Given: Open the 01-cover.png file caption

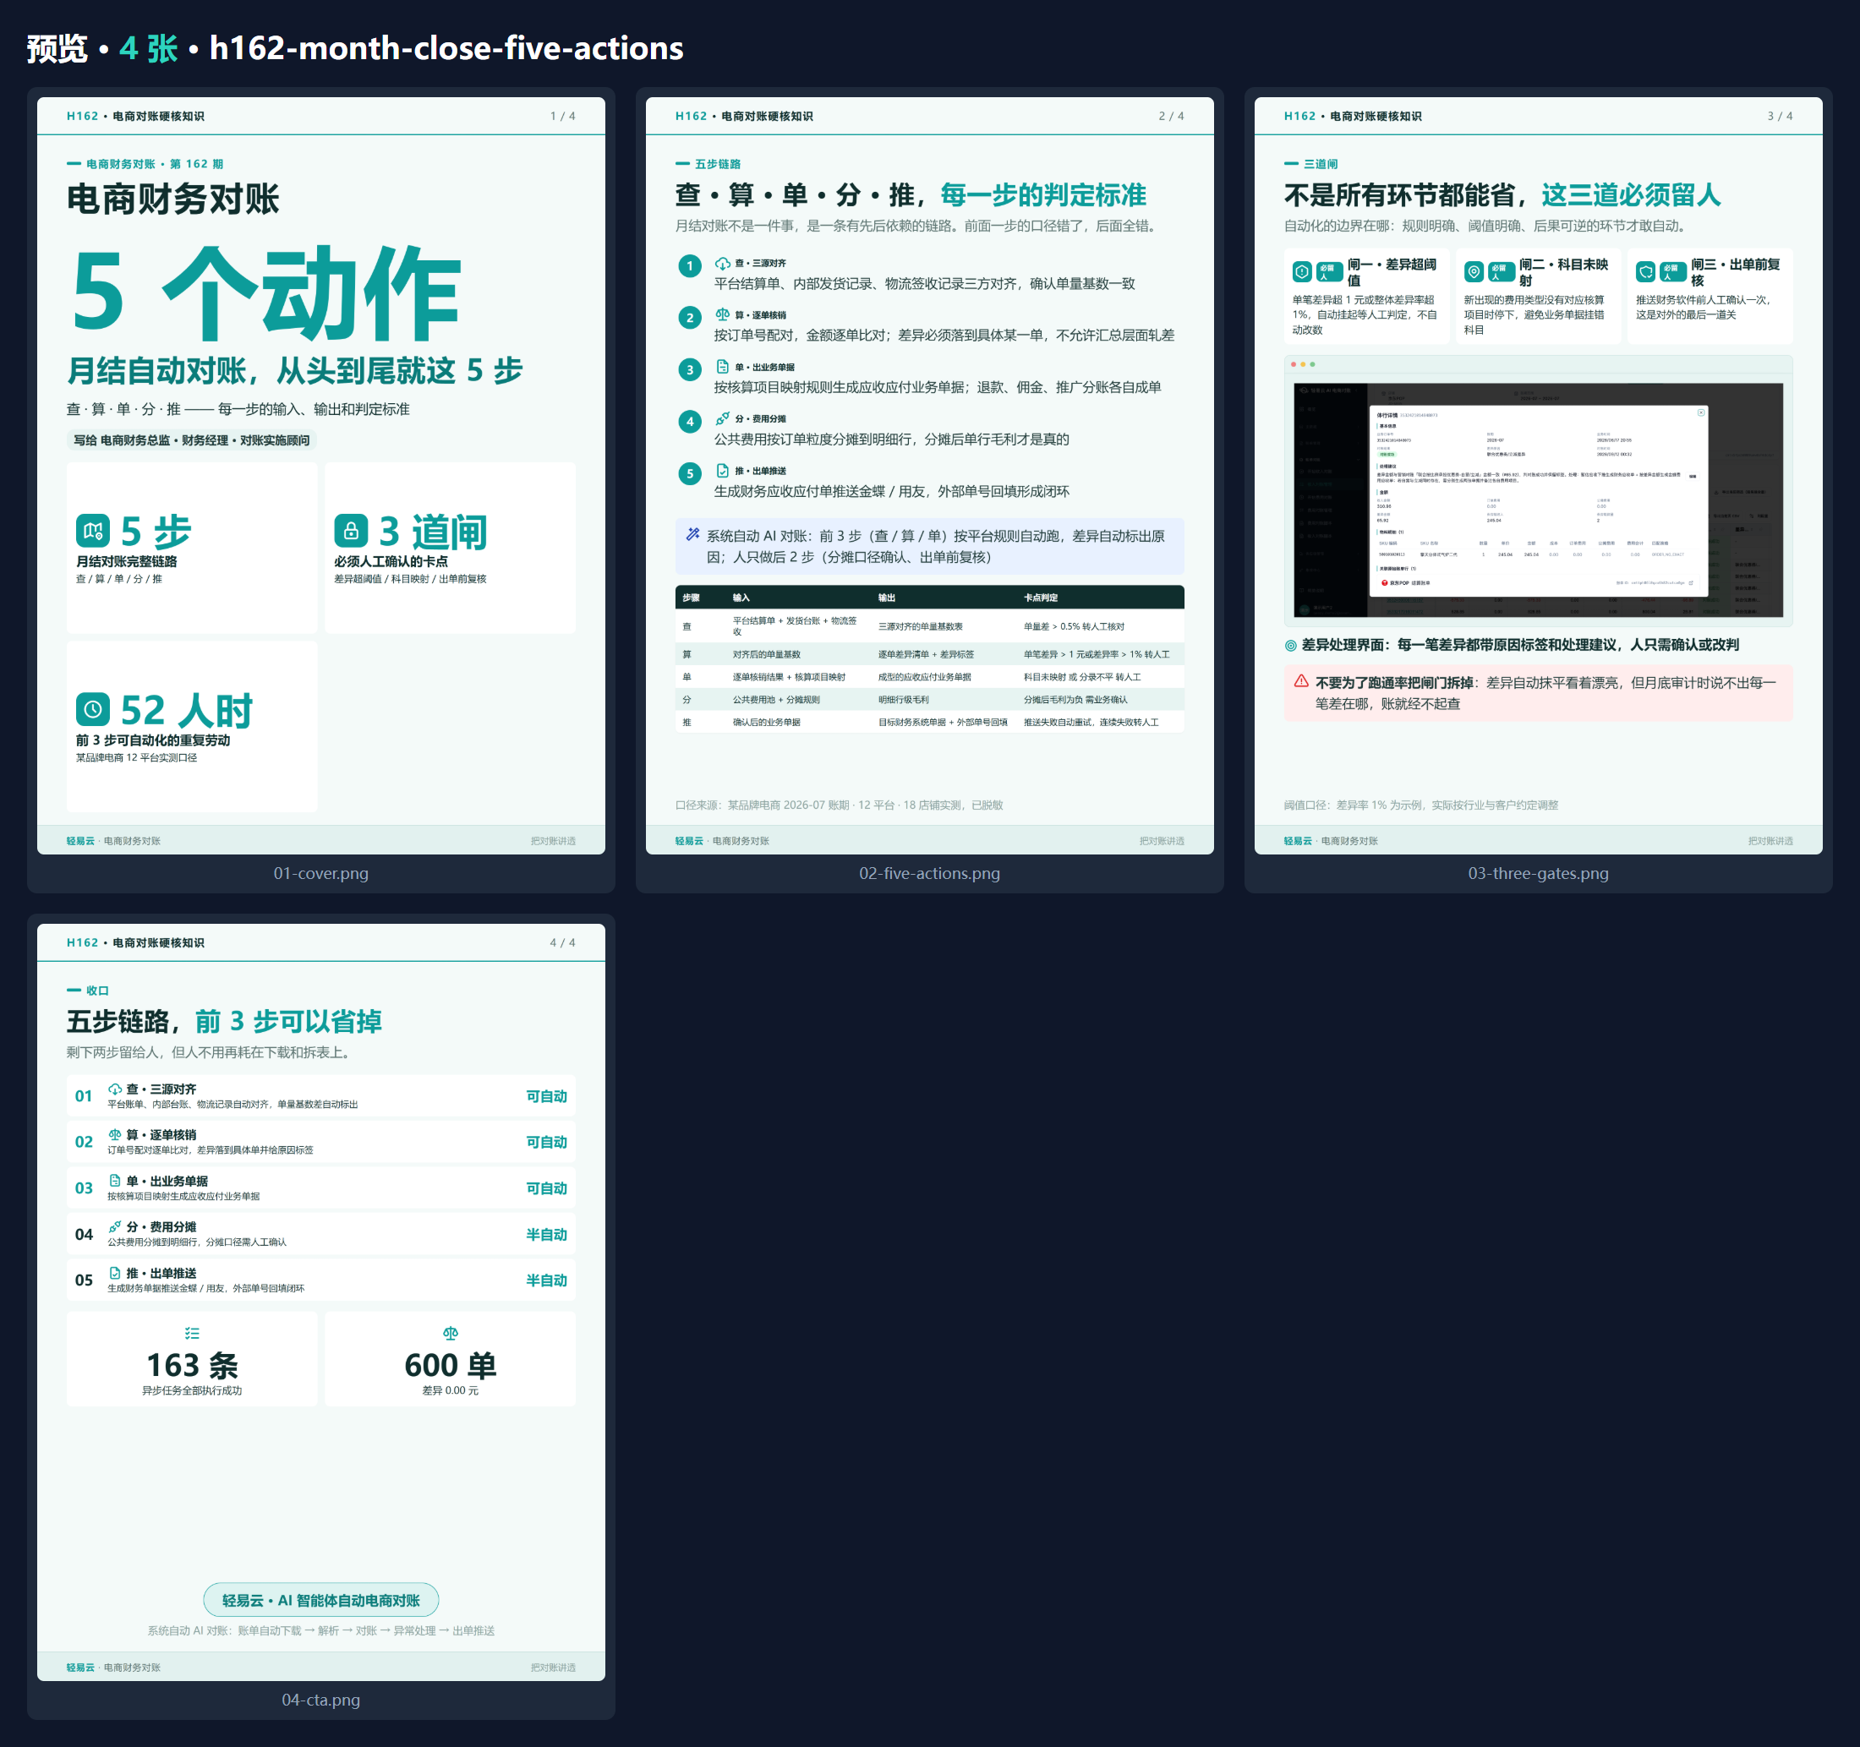Looking at the screenshot, I should [x=321, y=874].
